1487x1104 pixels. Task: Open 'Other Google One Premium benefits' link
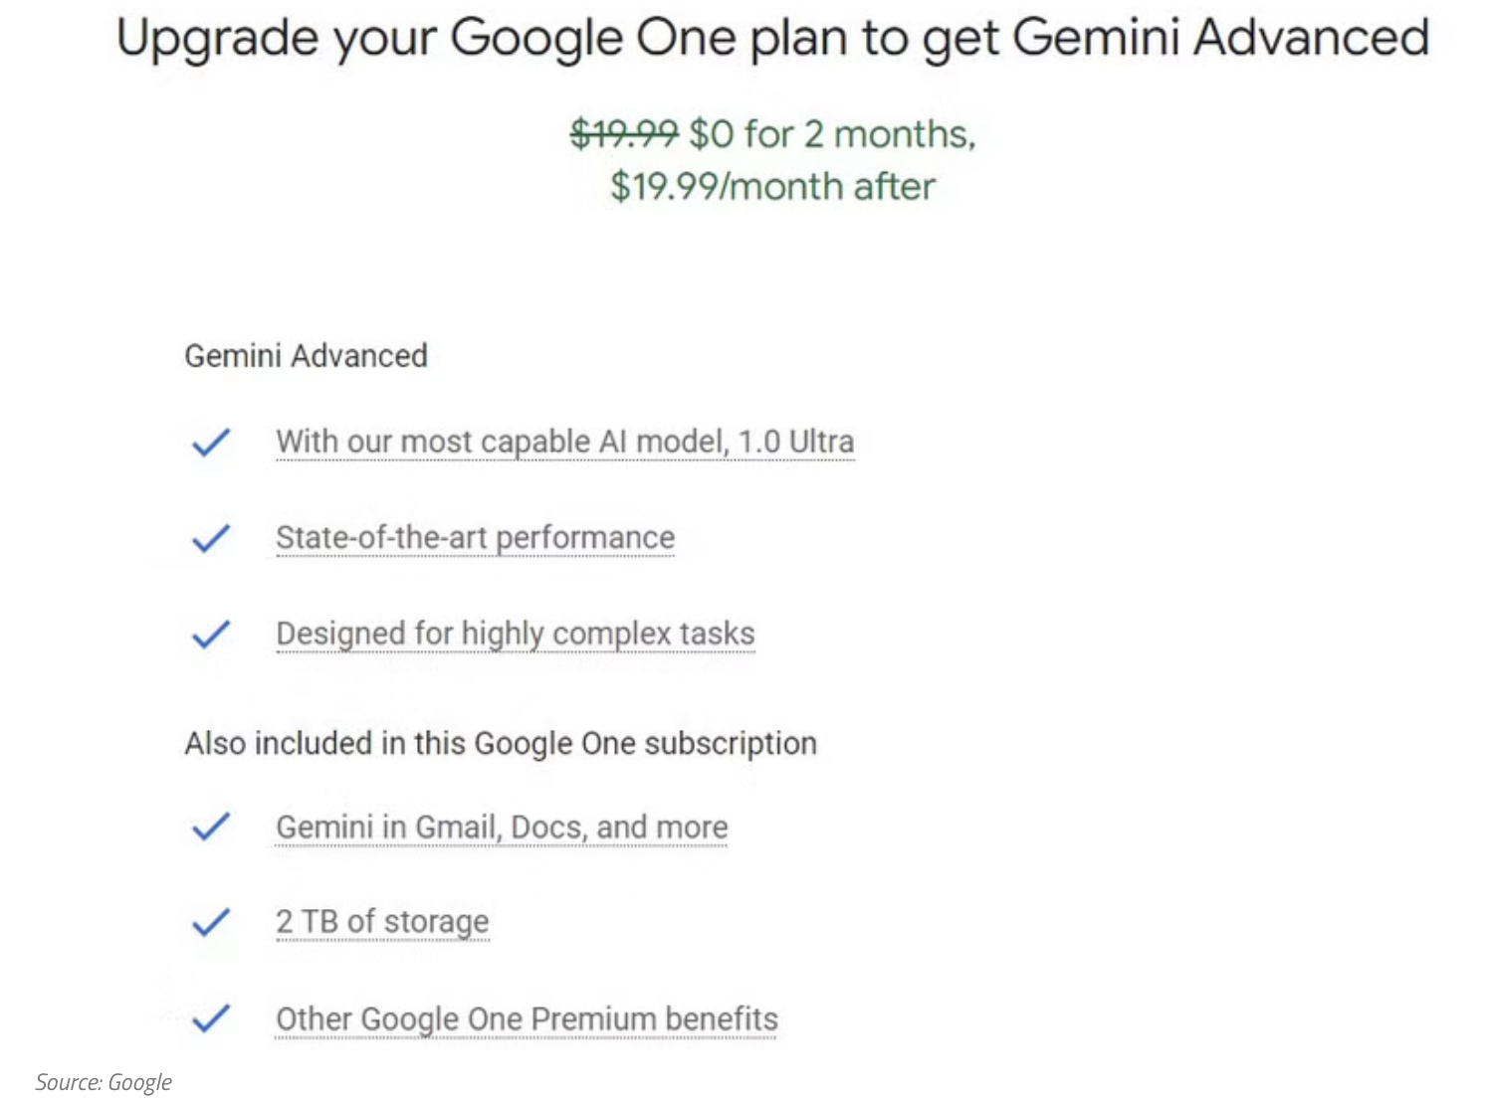click(527, 1018)
